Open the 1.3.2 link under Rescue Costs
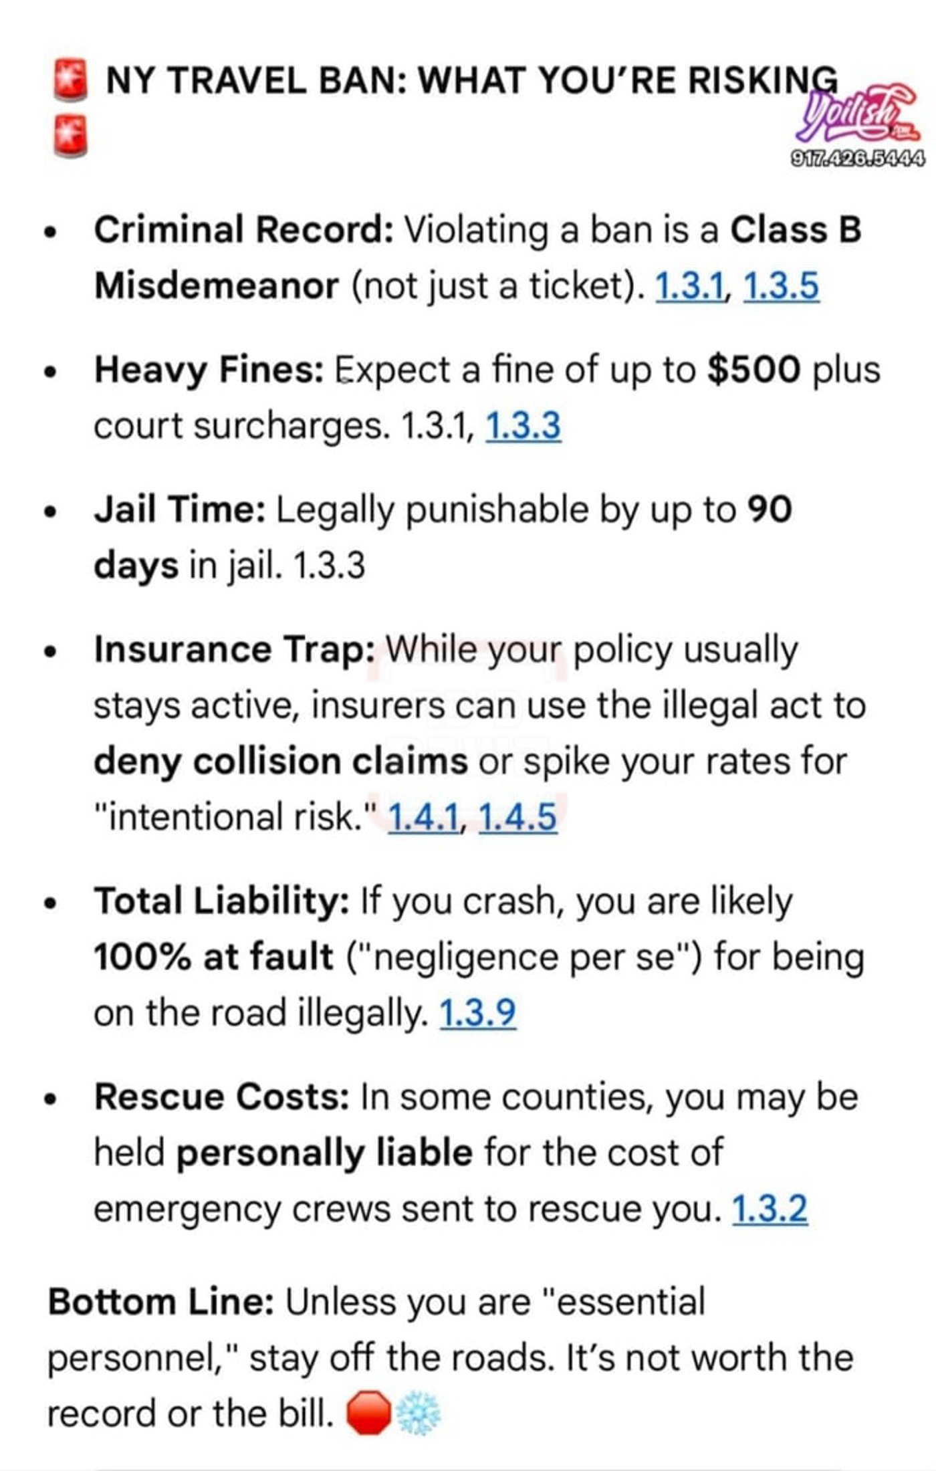The image size is (936, 1471). pos(770,1209)
